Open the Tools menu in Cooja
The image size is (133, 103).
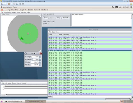(x=18, y=12)
